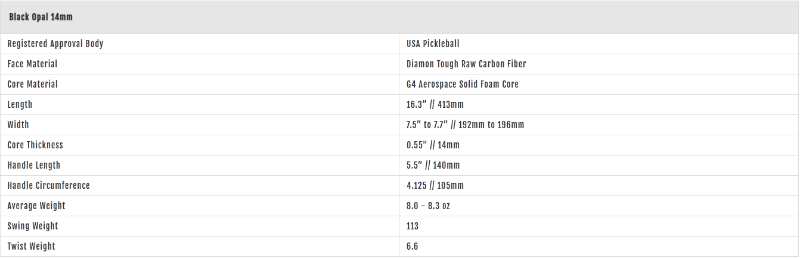The image size is (800, 258).
Task: Select the "Core Material" row label
Action: point(33,84)
